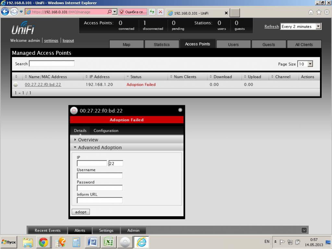Screen dimensions: 332x249
Task: Open the Refresh interval dropdown
Action: [318, 27]
